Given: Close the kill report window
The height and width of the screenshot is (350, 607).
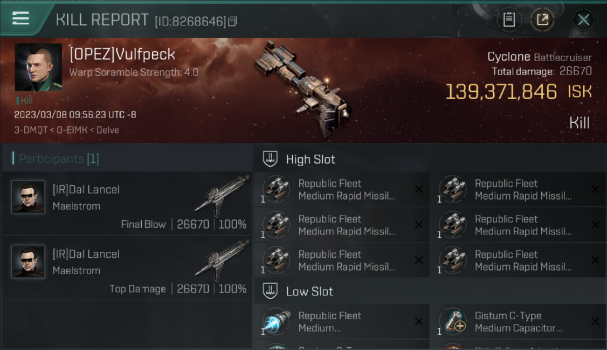Looking at the screenshot, I should (583, 20).
